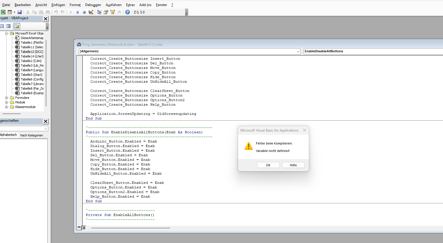Toggle folders view in the project panel
The image size is (443, 243).
pos(17,26)
